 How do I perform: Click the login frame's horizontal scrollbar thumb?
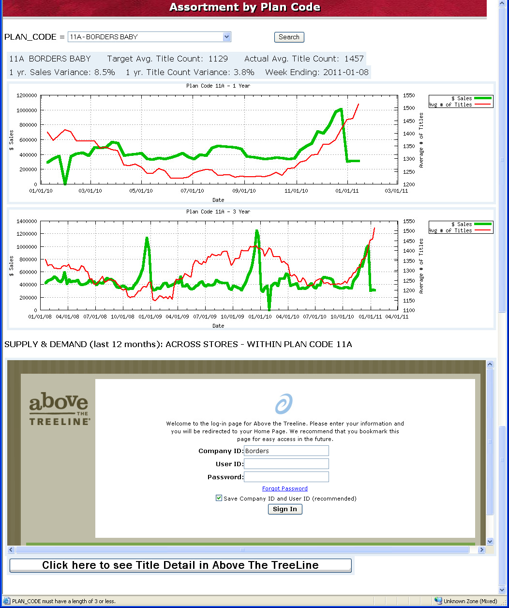pyautogui.click(x=242, y=550)
